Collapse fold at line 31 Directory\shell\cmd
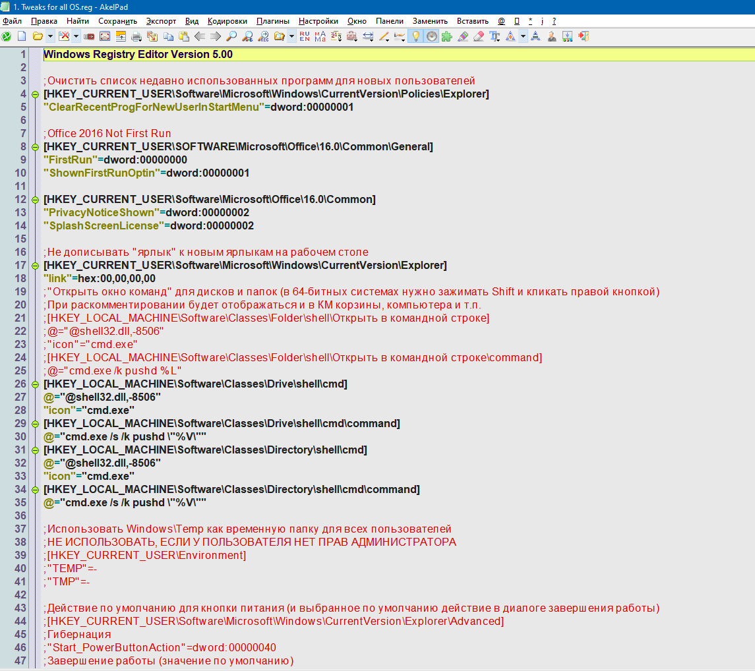This screenshot has width=755, height=671. [35, 451]
